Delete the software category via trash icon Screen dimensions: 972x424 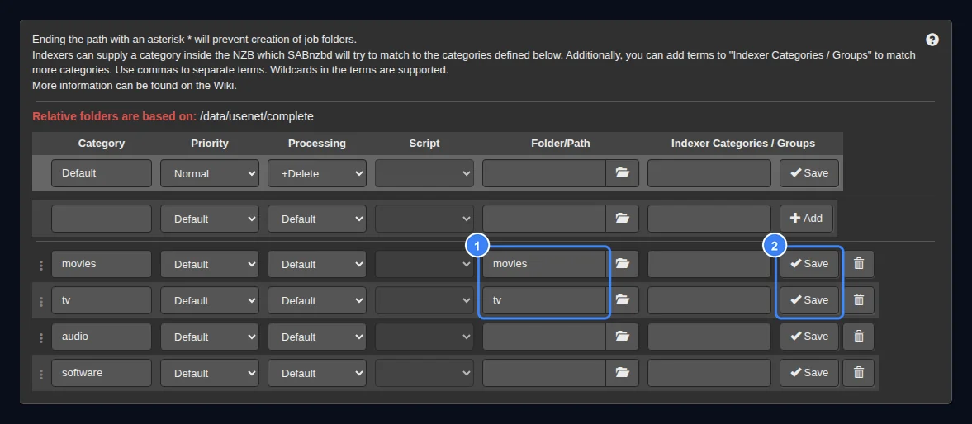[859, 373]
